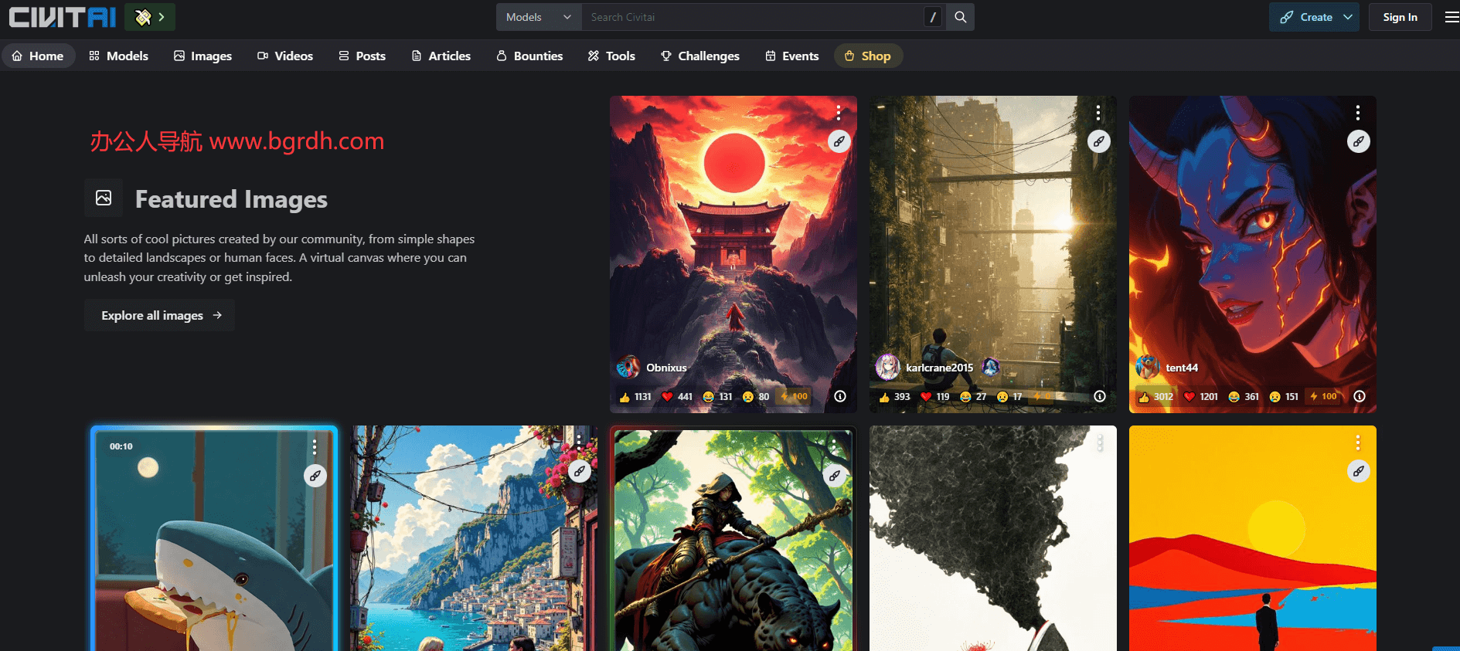Switch to the Challenges tab
This screenshot has height=651, width=1460.
point(699,56)
